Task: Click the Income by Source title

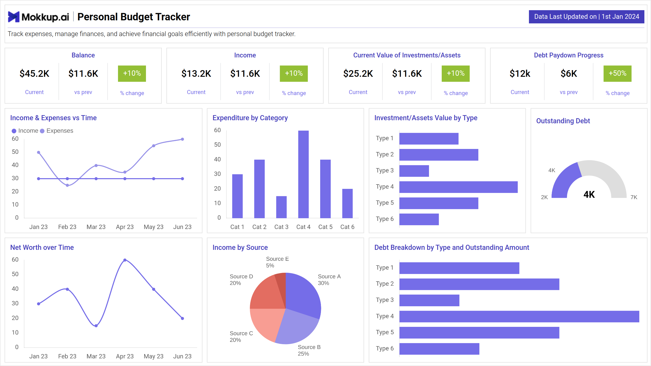Action: point(240,248)
